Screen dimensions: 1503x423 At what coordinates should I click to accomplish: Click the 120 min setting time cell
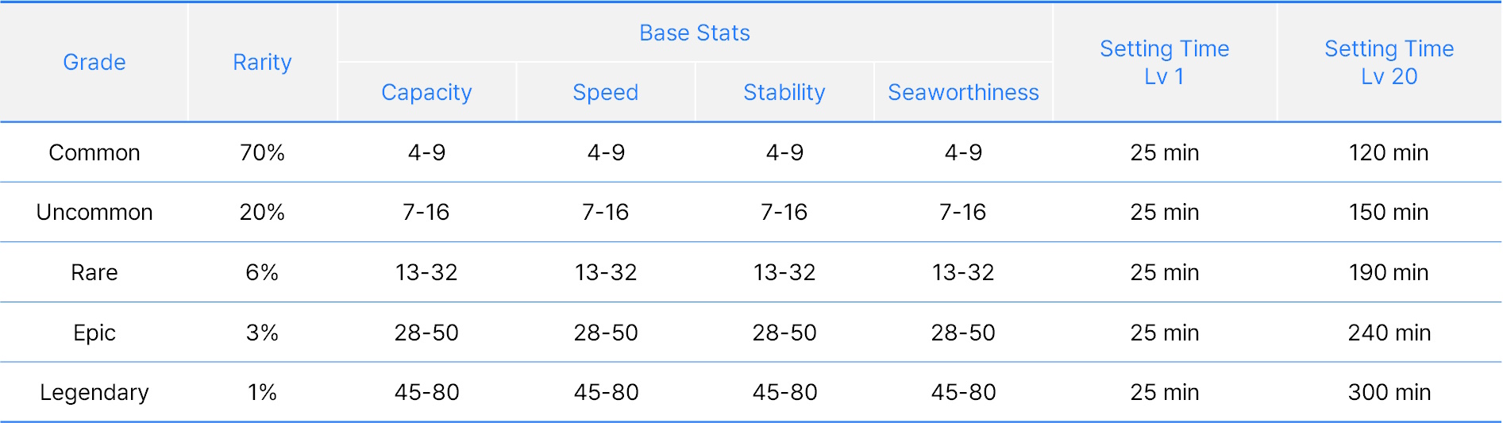tap(1389, 152)
